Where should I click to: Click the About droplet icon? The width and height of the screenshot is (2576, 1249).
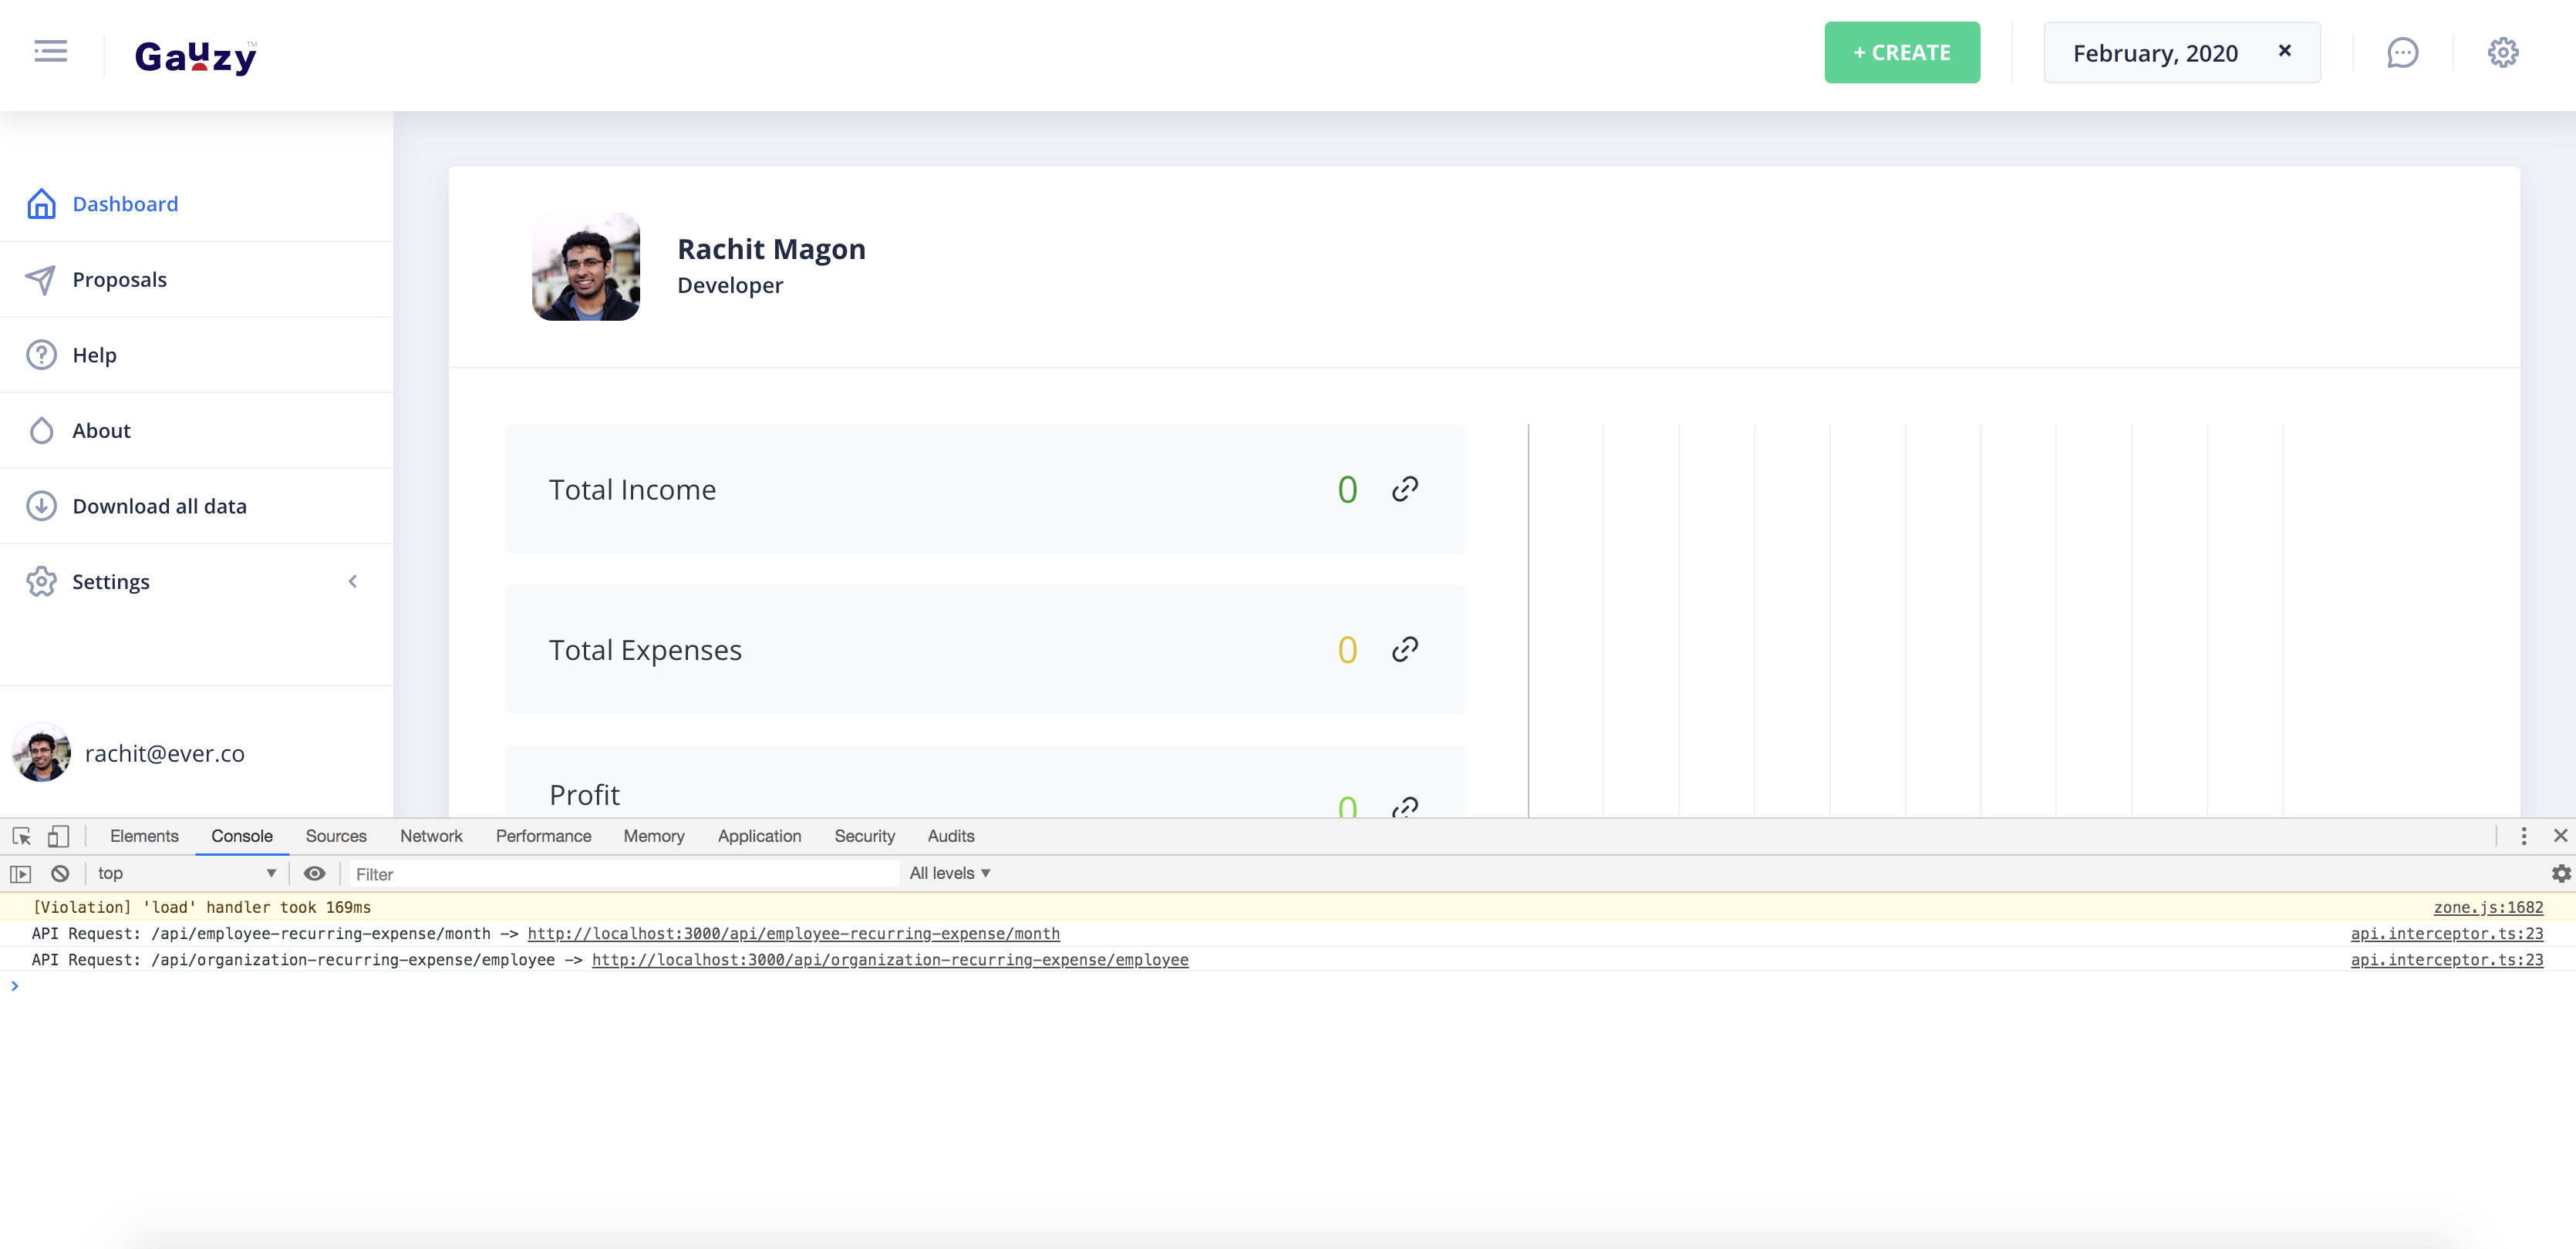[40, 430]
